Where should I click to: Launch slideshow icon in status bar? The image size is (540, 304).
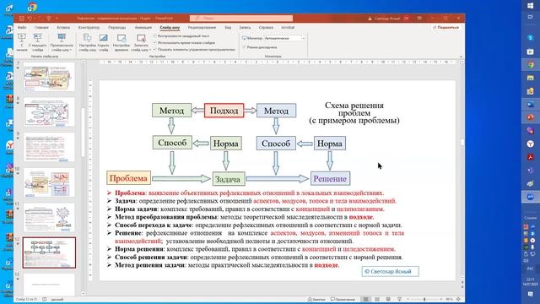point(399,300)
